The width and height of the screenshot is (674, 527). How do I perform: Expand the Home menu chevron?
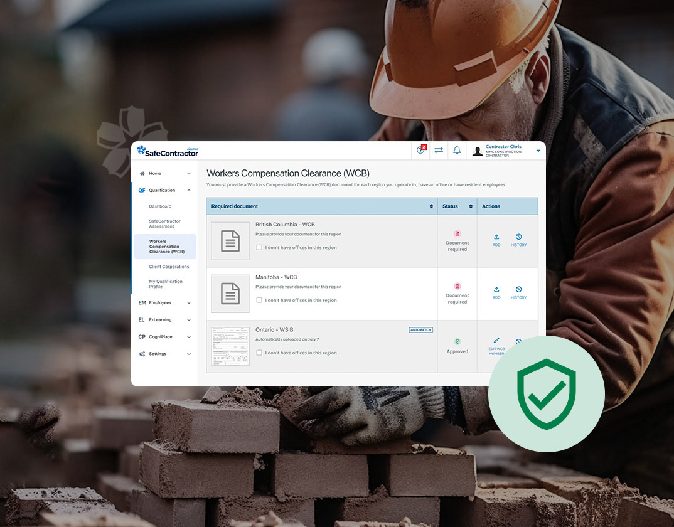pyautogui.click(x=189, y=174)
